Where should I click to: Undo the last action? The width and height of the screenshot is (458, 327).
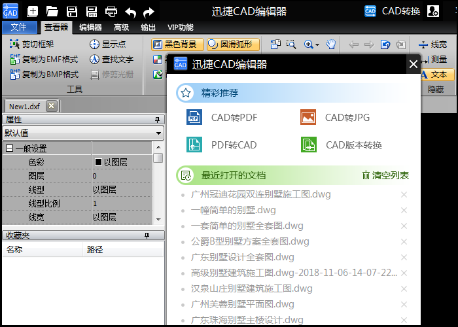(131, 12)
